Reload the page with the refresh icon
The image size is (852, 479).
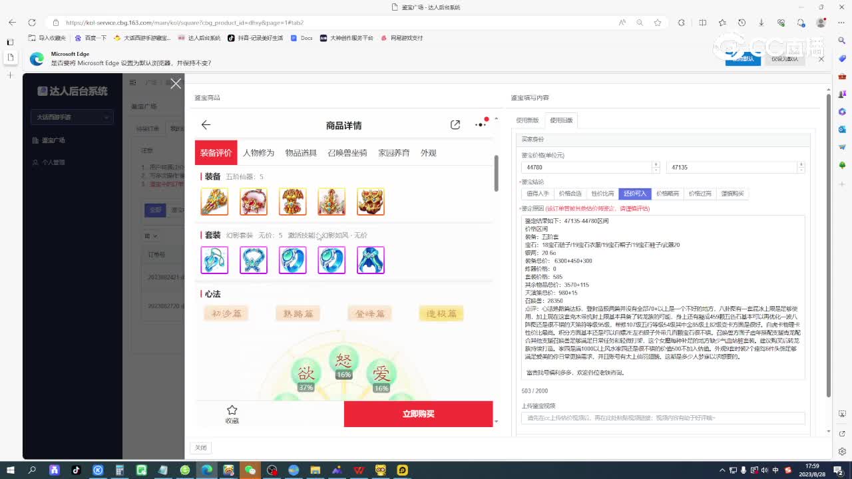(33, 22)
